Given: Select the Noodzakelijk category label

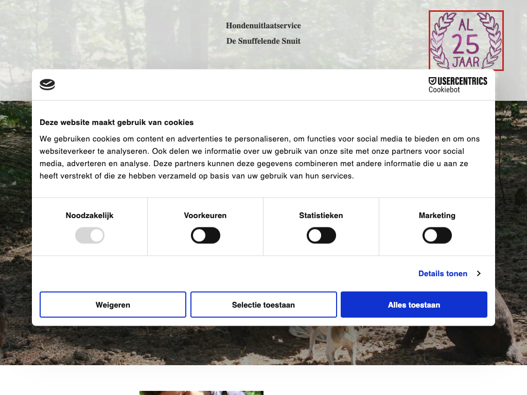Looking at the screenshot, I should (x=90, y=216).
